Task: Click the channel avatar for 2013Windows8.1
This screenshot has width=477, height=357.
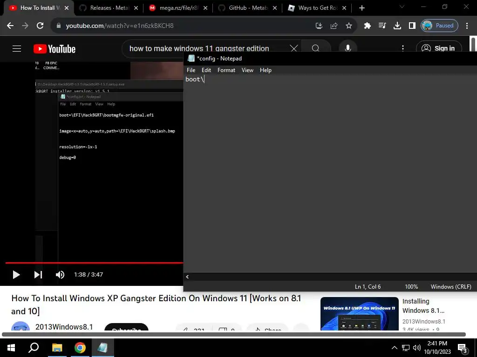Action: 20,326
